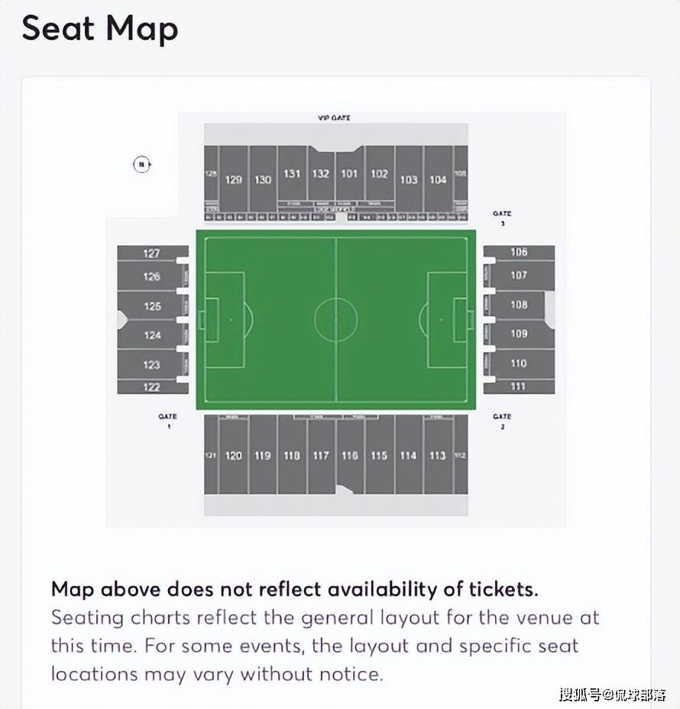Choose section 120 in the bottom stand
This screenshot has width=680, height=709.
(x=233, y=455)
